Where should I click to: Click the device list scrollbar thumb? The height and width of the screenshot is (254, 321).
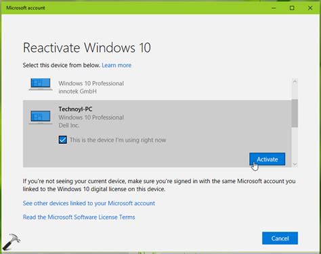[295, 113]
